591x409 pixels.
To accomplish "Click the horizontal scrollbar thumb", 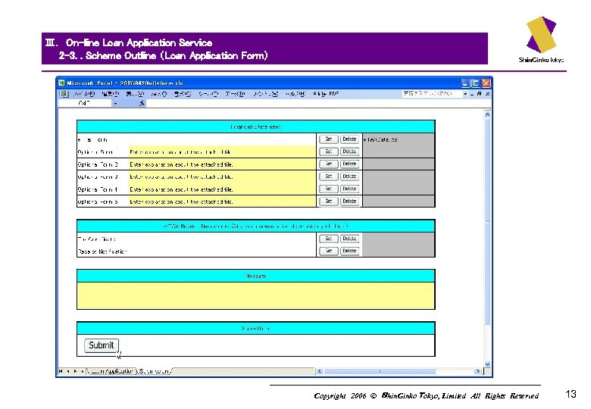I will [x=380, y=371].
